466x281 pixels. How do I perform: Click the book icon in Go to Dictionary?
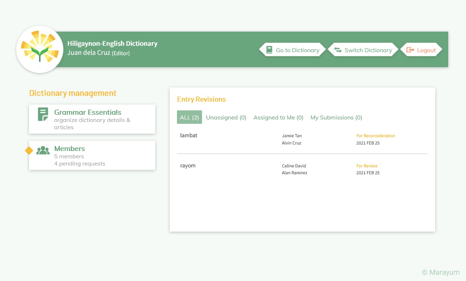(269, 50)
